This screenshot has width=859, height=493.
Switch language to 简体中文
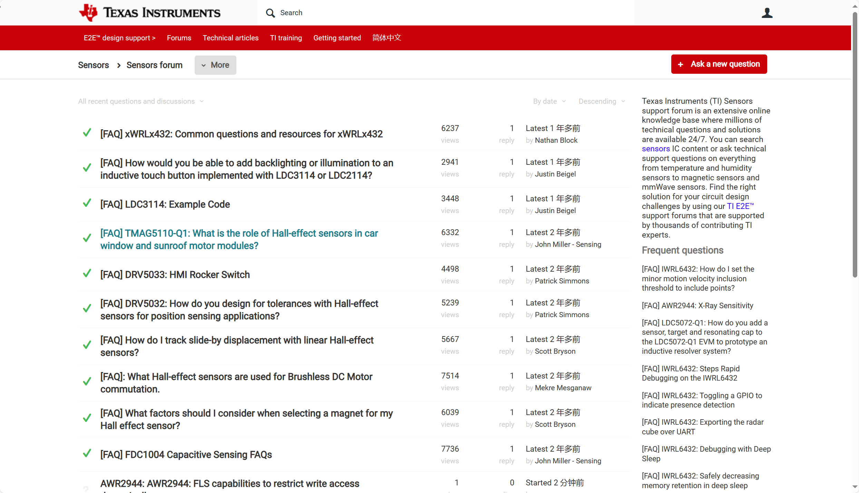click(x=387, y=38)
